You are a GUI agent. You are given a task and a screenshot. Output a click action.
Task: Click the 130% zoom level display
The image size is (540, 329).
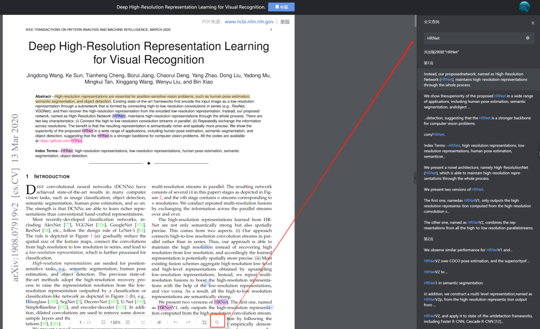pyautogui.click(x=115, y=323)
